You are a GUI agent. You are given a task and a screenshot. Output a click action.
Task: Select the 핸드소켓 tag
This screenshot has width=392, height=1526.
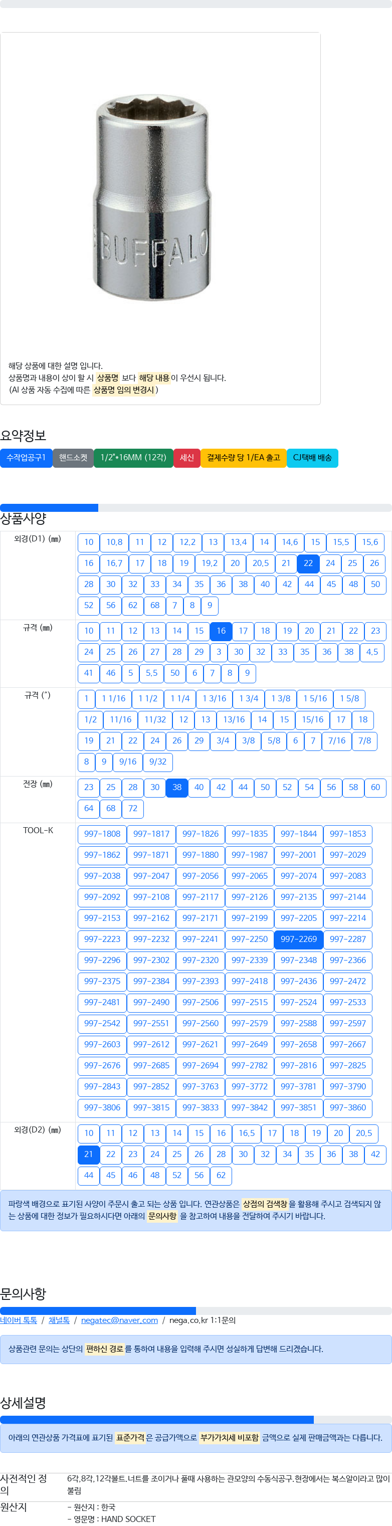73,458
